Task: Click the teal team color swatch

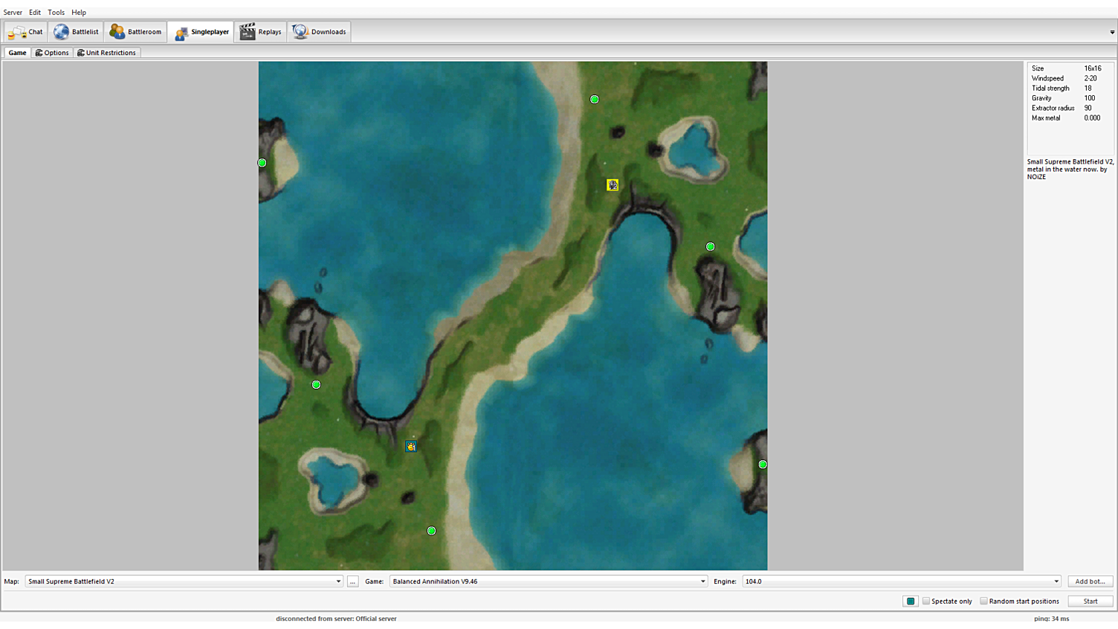Action: click(911, 601)
